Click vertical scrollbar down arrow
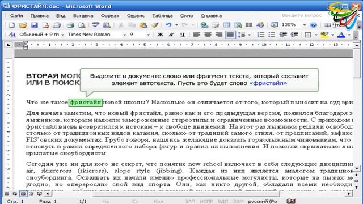Image resolution: width=363 pixels, height=204 pixels. (357, 169)
